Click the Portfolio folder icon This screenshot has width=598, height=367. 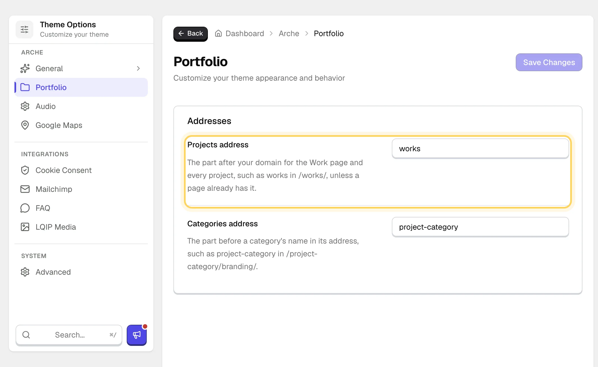[25, 87]
